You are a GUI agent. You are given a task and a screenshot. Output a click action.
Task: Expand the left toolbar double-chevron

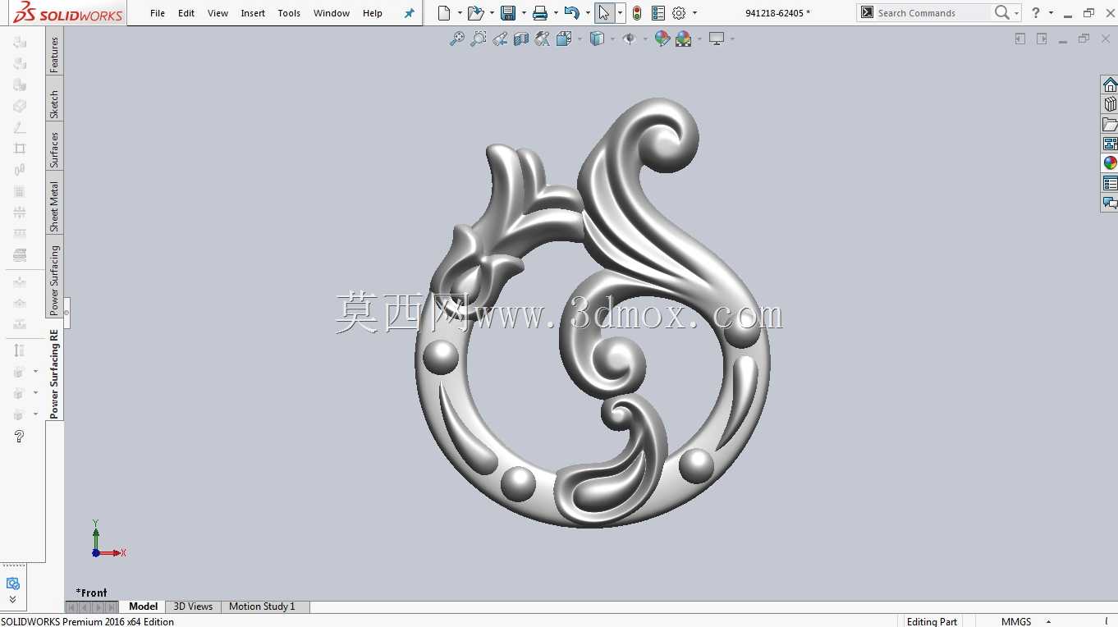[12, 599]
